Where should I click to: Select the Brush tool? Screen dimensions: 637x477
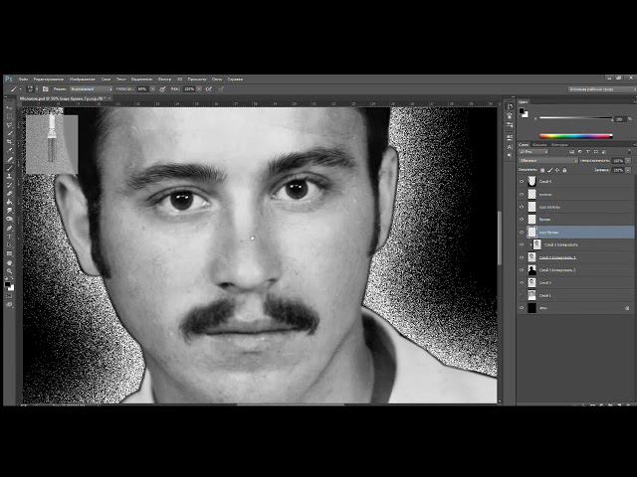click(10, 168)
